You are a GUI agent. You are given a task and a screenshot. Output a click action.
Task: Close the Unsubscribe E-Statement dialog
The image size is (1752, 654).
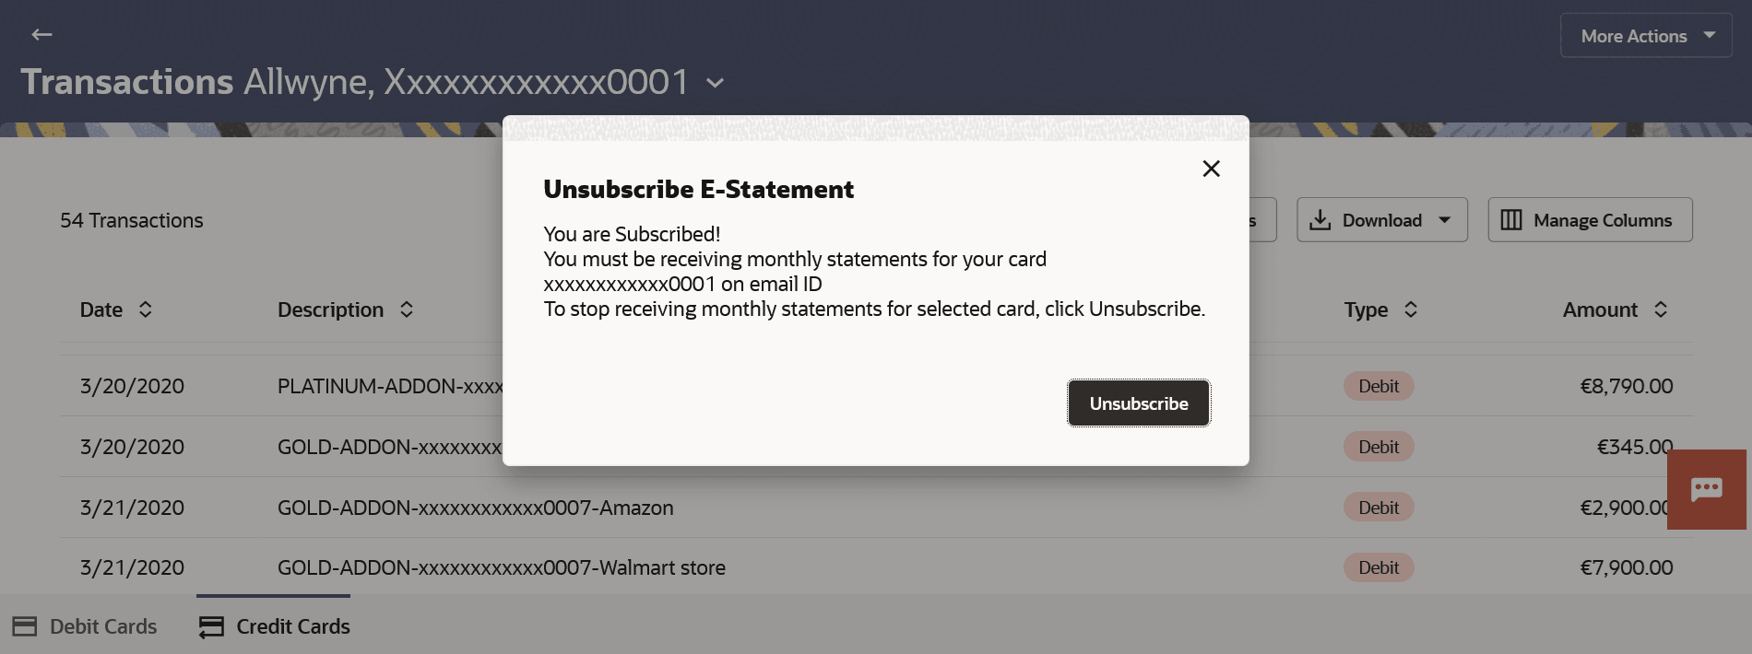[1211, 169]
